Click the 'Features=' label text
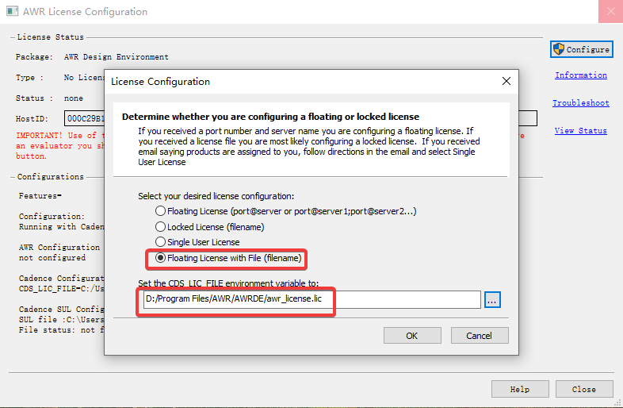The height and width of the screenshot is (408, 623). 40,196
